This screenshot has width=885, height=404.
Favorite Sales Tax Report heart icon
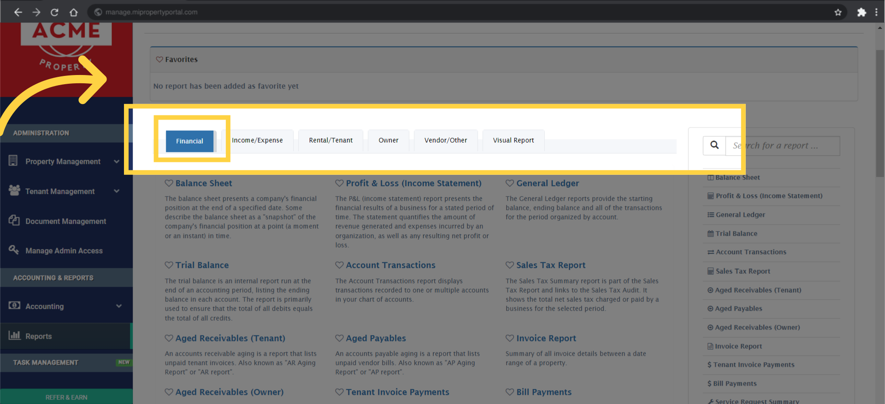click(510, 265)
